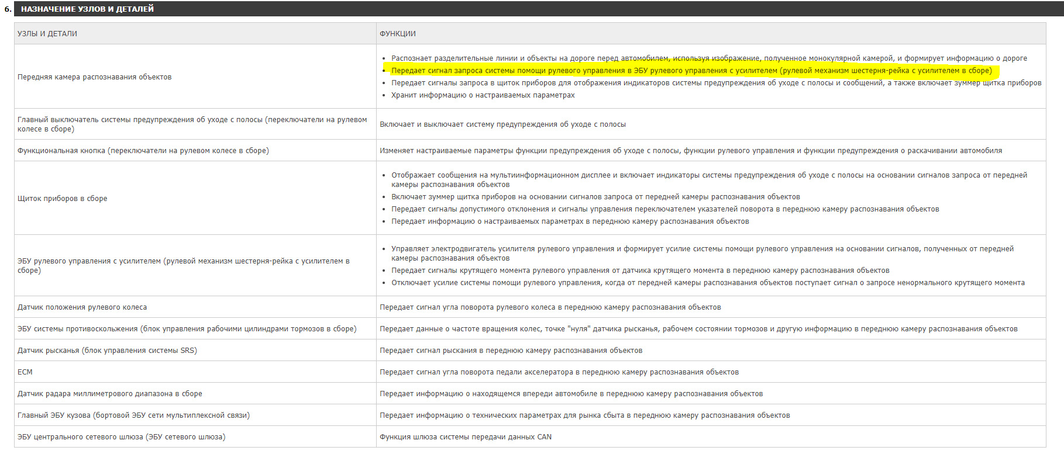Click the "Главный ЭБУ кузова" row label
The height and width of the screenshot is (461, 1064).
coord(133,415)
